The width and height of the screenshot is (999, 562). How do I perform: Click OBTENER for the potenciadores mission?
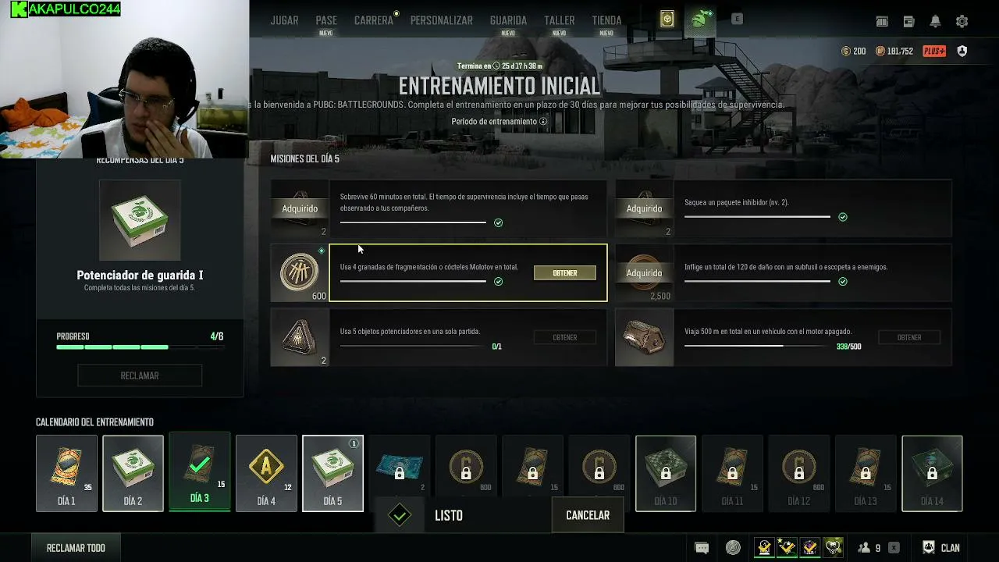click(x=564, y=337)
